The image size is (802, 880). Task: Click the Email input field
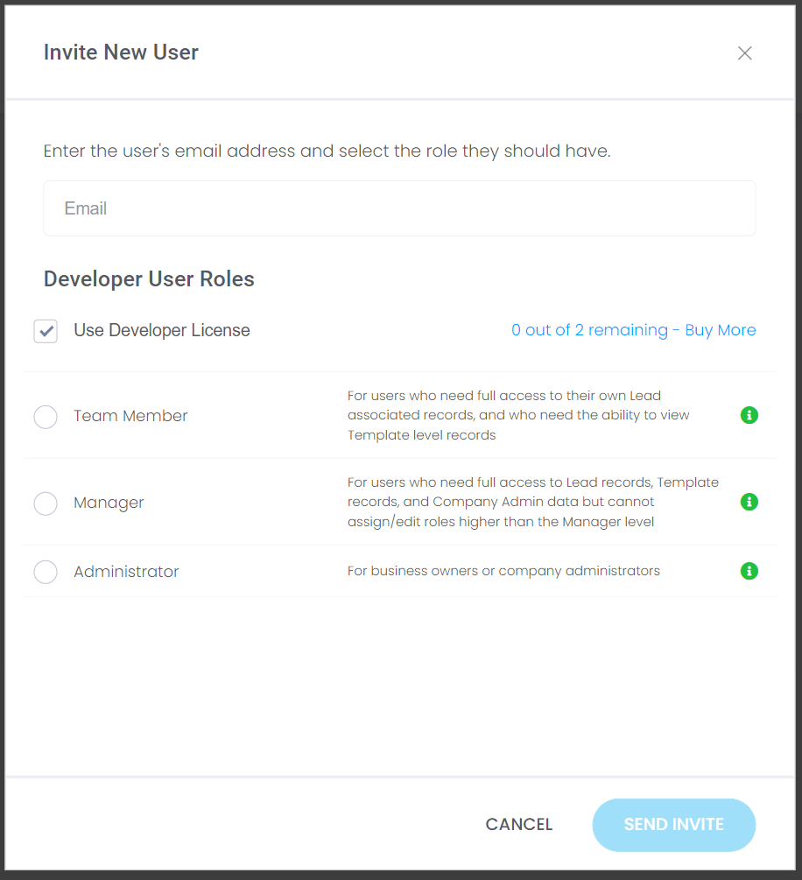(x=399, y=208)
